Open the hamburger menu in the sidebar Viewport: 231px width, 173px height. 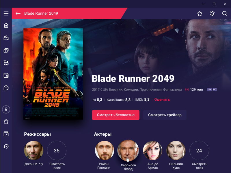pos(6,14)
